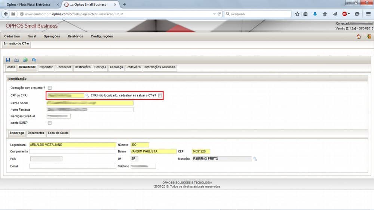Screen dimensions: 374x210
Task: Go back with browser back arrow
Action: tap(6, 14)
